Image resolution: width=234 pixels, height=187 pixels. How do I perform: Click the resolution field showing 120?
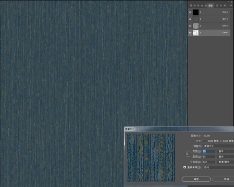209,162
